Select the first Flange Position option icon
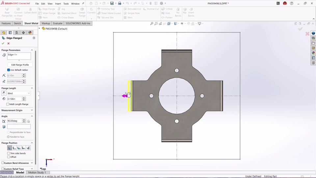Viewport: 316px width, 178px height. click(x=10, y=148)
